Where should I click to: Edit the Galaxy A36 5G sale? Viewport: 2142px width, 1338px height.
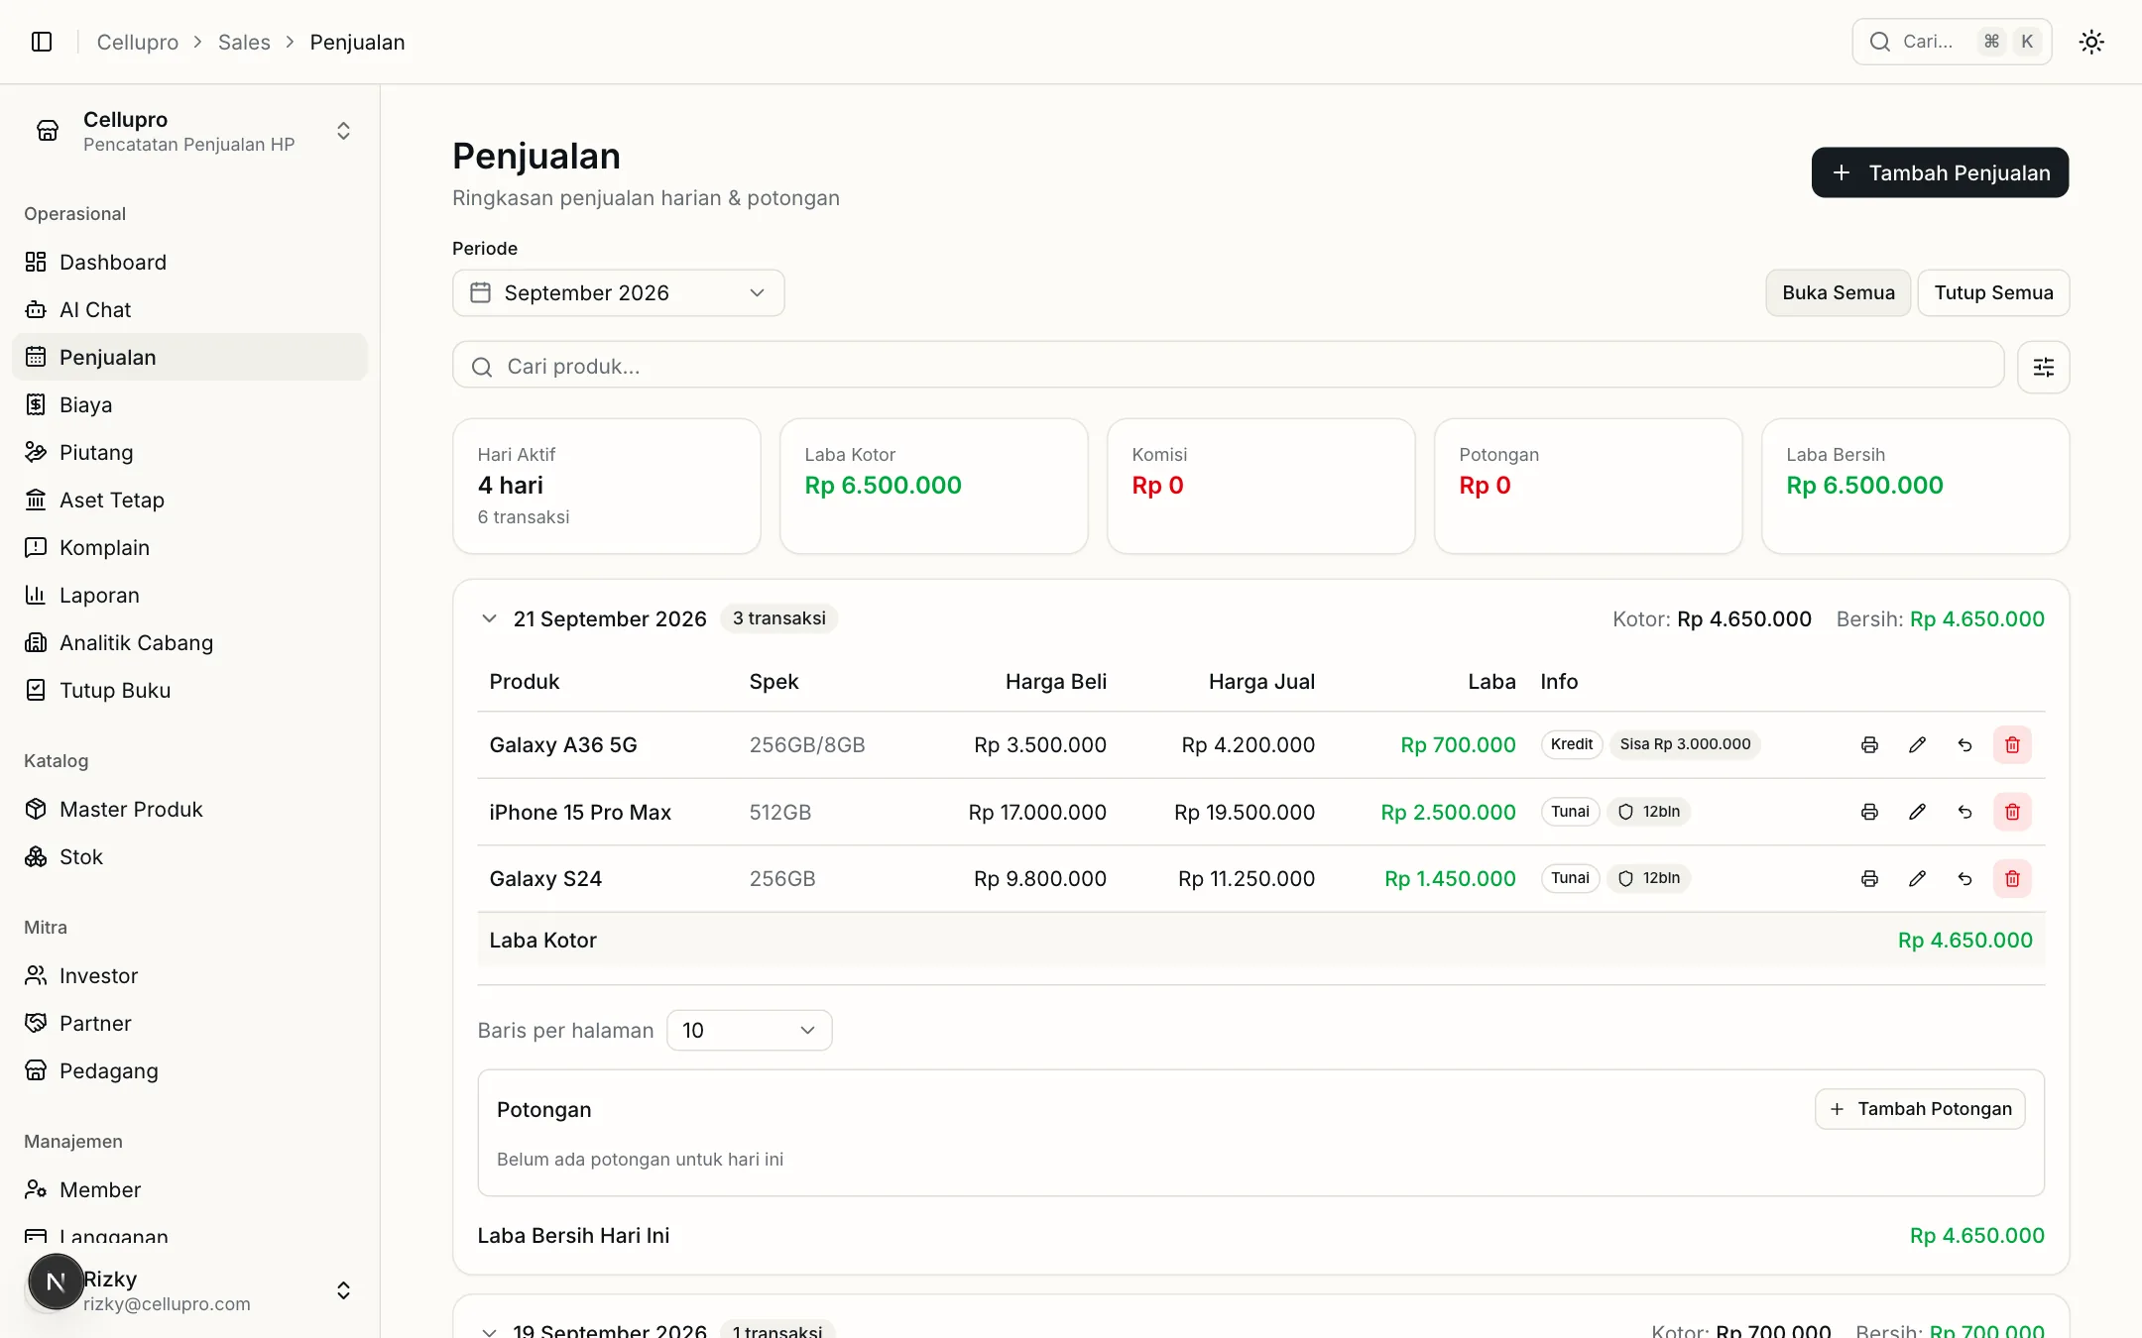1917,745
